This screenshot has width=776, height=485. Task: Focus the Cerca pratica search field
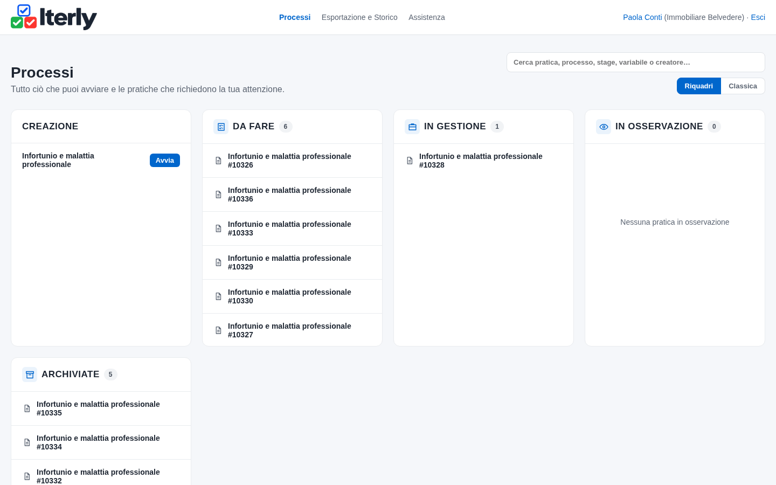tap(636, 63)
